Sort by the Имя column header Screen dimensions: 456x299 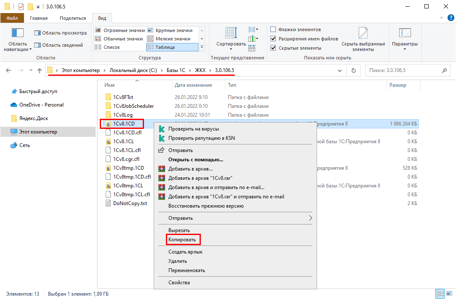[109, 85]
